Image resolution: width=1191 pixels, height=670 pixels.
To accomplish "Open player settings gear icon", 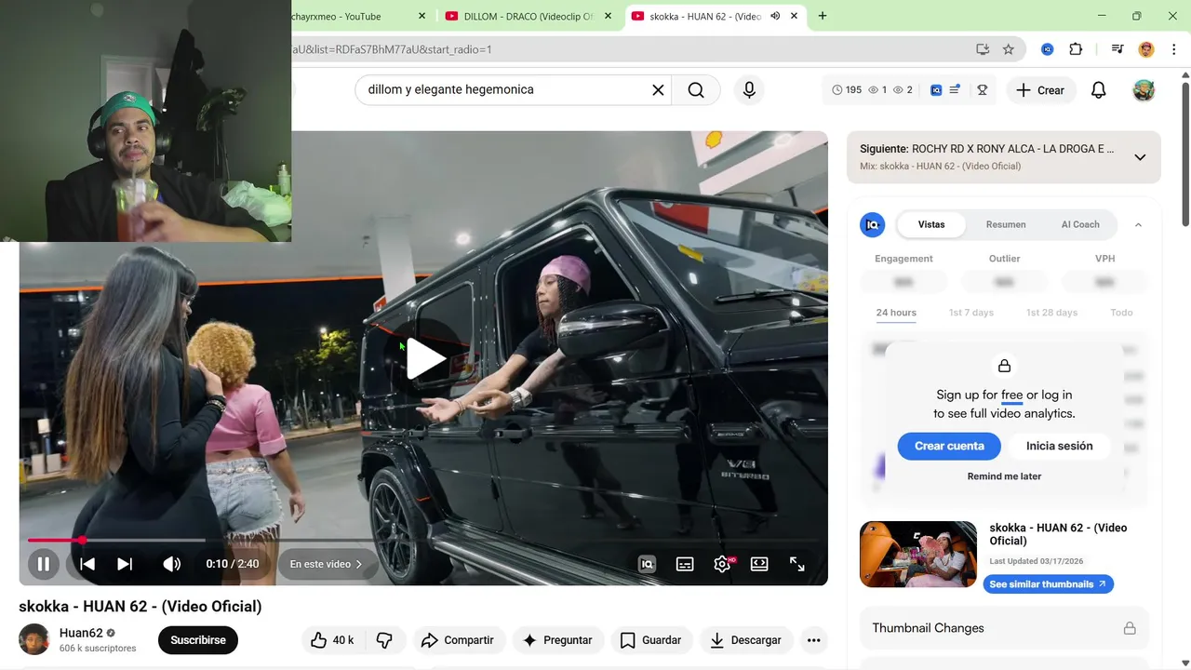I will pyautogui.click(x=722, y=564).
